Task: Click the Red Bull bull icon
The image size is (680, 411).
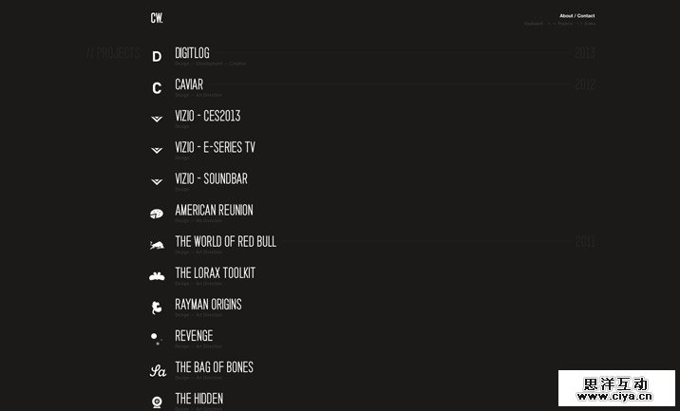Action: [x=157, y=245]
